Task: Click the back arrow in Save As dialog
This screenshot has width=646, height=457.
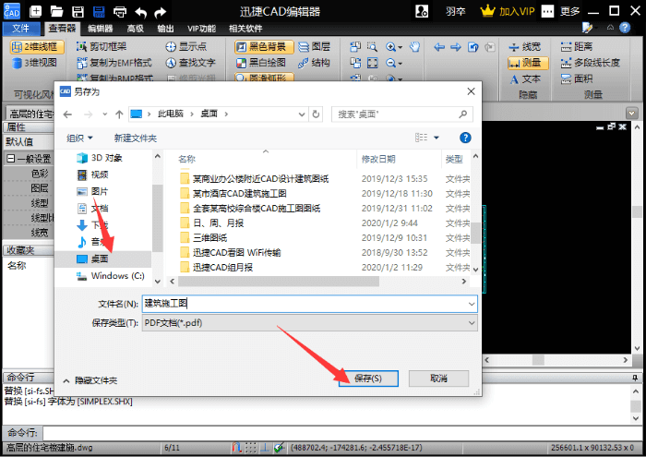Action: (x=67, y=114)
